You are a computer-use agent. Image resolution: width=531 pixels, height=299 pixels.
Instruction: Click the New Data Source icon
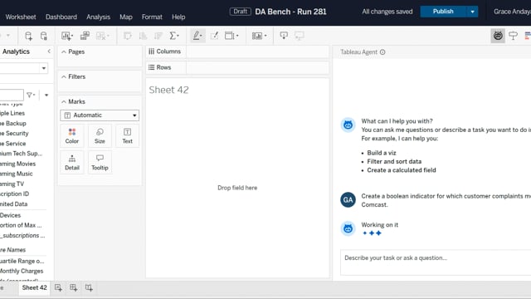coord(28,36)
